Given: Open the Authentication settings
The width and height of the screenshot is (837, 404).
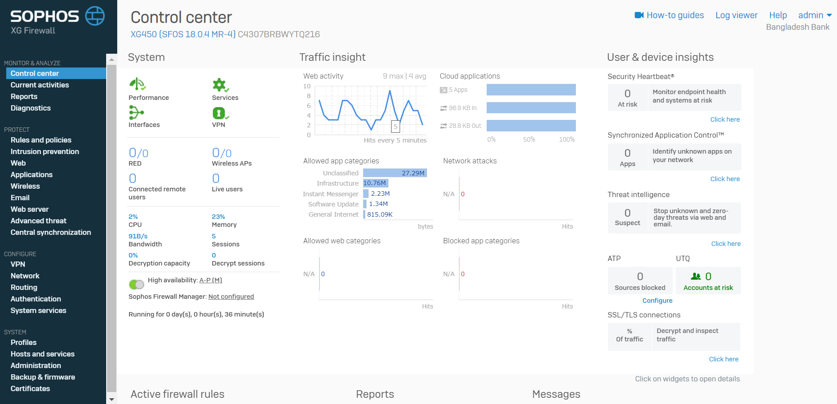Looking at the screenshot, I should (36, 299).
